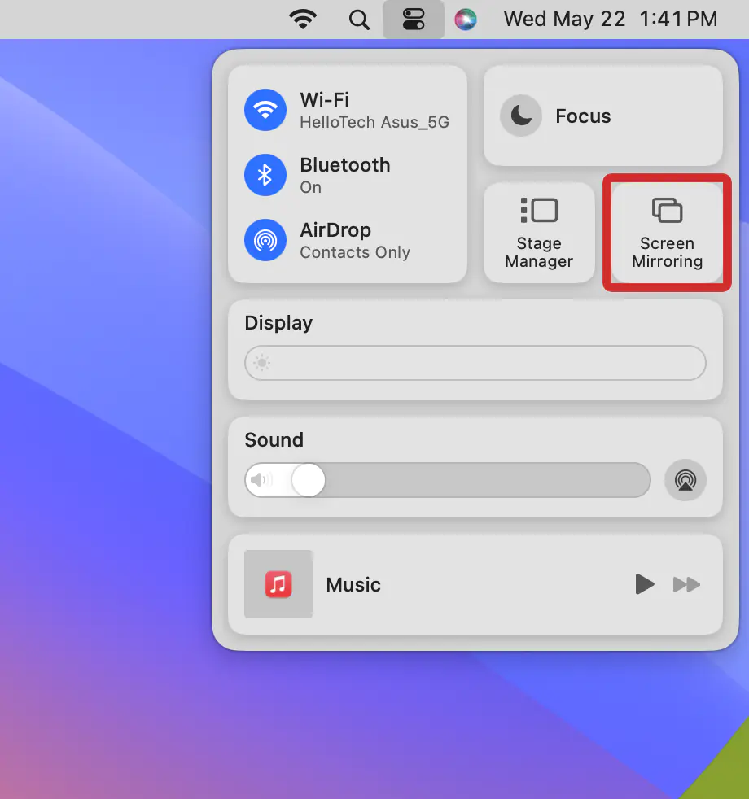Open AirDrop settings via its icon
The height and width of the screenshot is (799, 749).
[265, 240]
